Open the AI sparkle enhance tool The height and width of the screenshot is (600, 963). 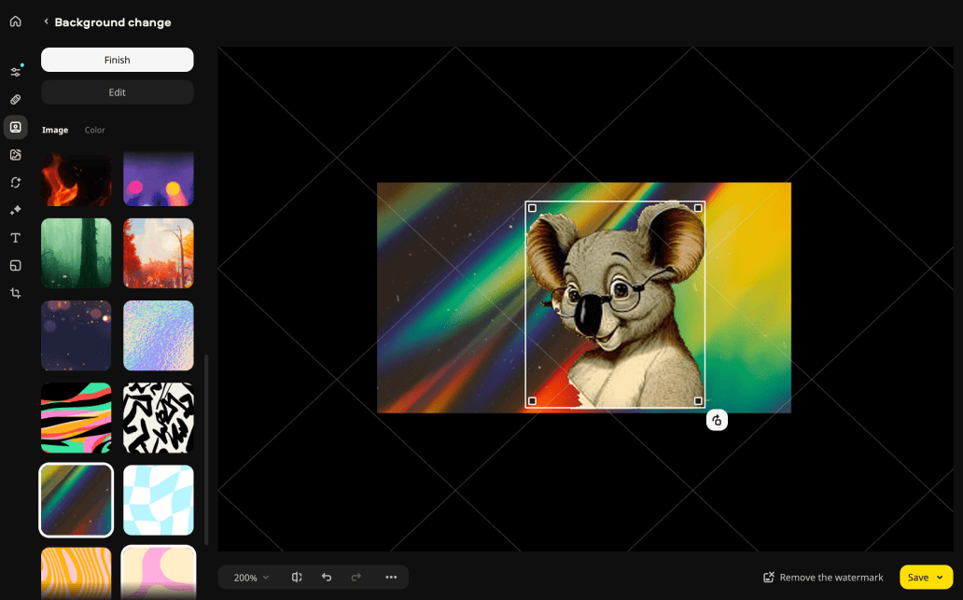[x=15, y=210]
